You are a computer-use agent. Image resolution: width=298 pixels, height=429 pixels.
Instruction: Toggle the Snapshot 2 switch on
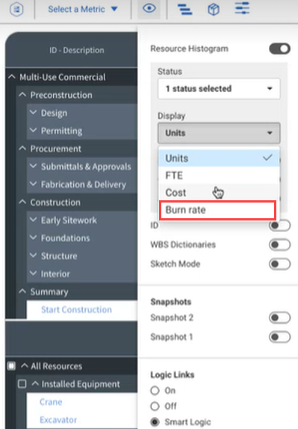(279, 318)
